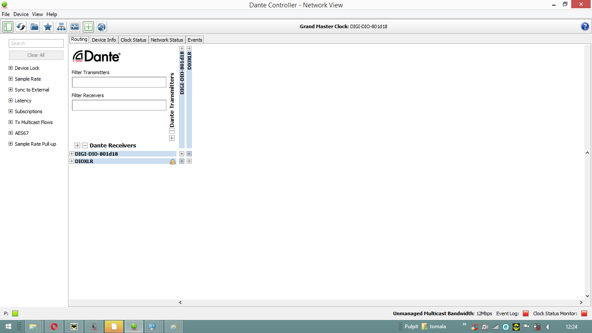Screen dimensions: 592x333
Task: Show hidden tray icons chevron
Action: pos(465,324)
